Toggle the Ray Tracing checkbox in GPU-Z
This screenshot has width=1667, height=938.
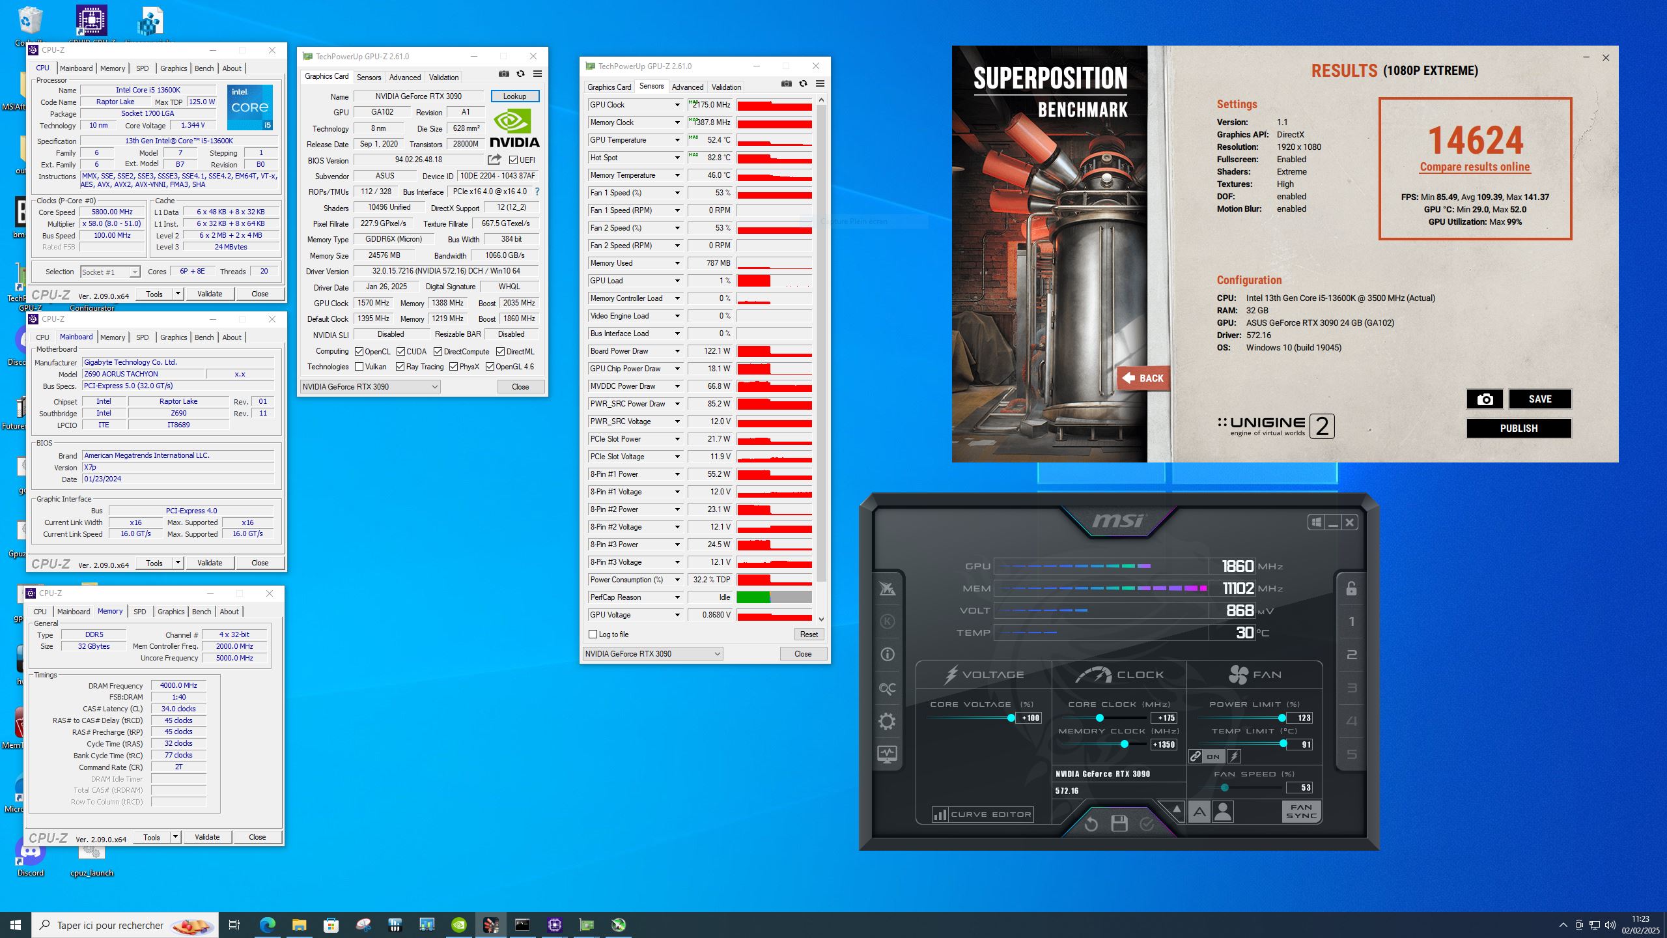(400, 367)
